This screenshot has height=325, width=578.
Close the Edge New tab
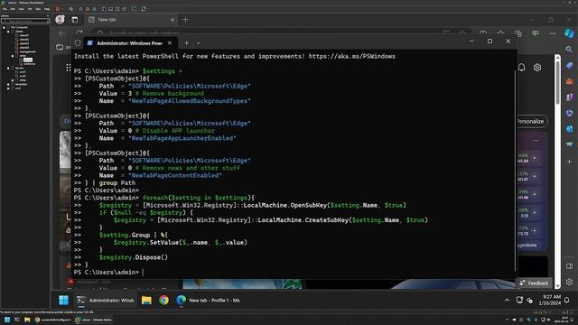(x=172, y=20)
